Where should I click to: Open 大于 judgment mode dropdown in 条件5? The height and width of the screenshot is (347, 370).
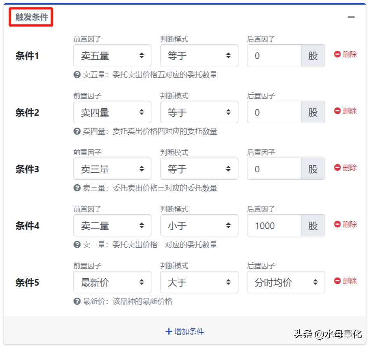coord(199,282)
